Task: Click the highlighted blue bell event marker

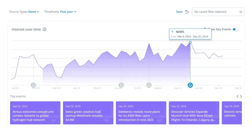Action: pyautogui.click(x=190, y=85)
